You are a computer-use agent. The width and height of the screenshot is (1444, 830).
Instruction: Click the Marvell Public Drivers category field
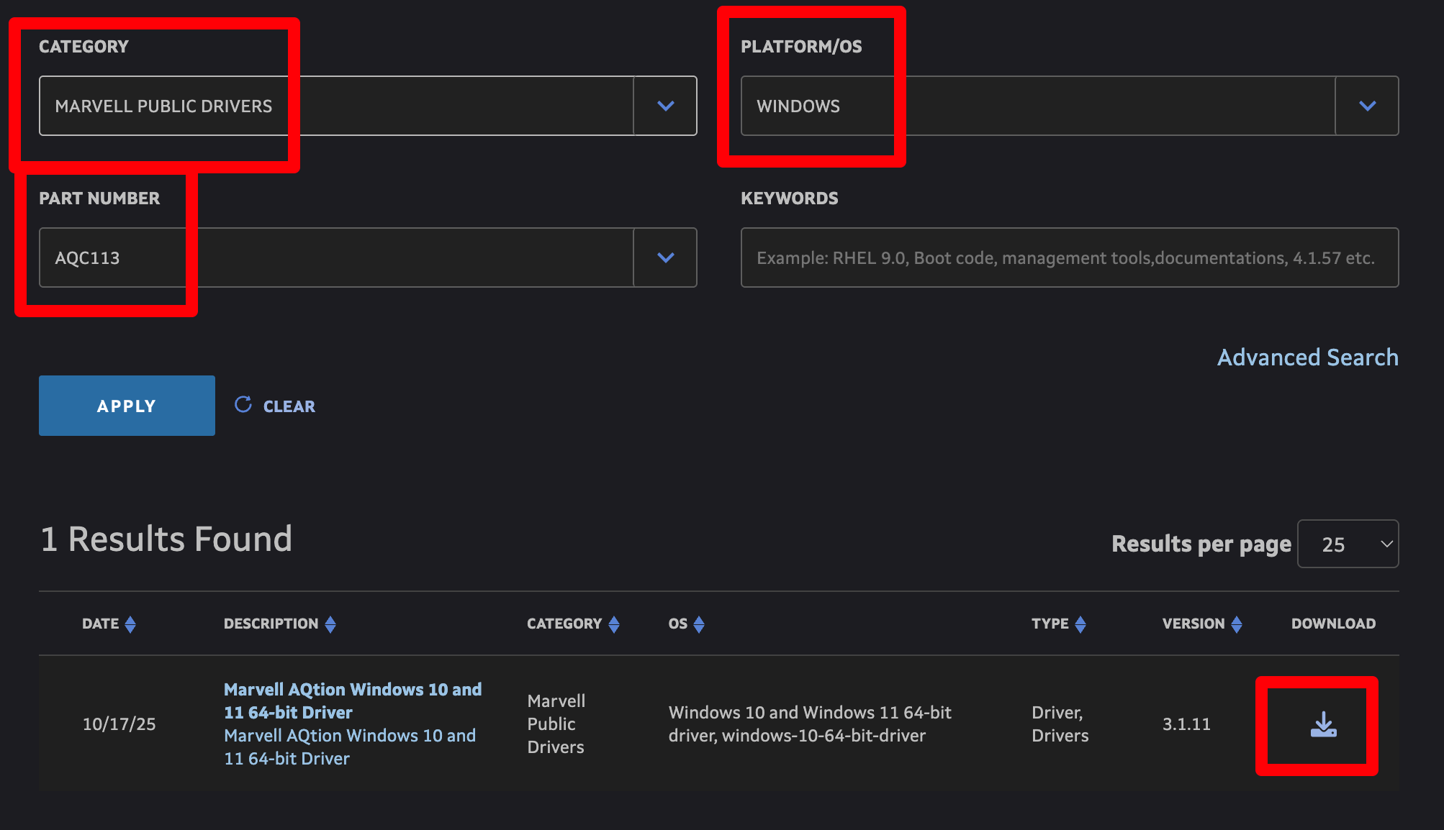point(335,106)
